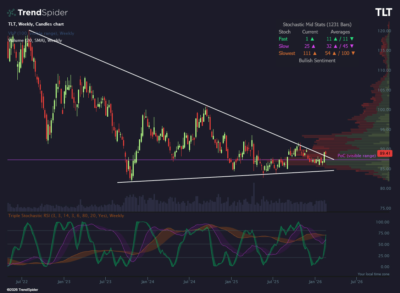The image size is (400, 293).
Task: Click the 75.00 price axis label
Action: [x=385, y=208]
